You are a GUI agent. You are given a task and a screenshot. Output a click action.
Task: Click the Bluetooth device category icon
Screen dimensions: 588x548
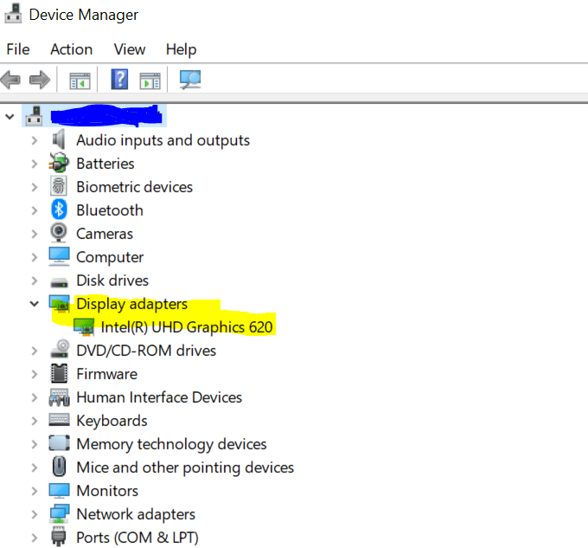coord(59,210)
